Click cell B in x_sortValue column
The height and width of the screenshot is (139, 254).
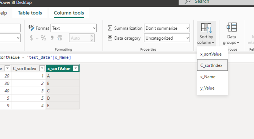coord(63,83)
